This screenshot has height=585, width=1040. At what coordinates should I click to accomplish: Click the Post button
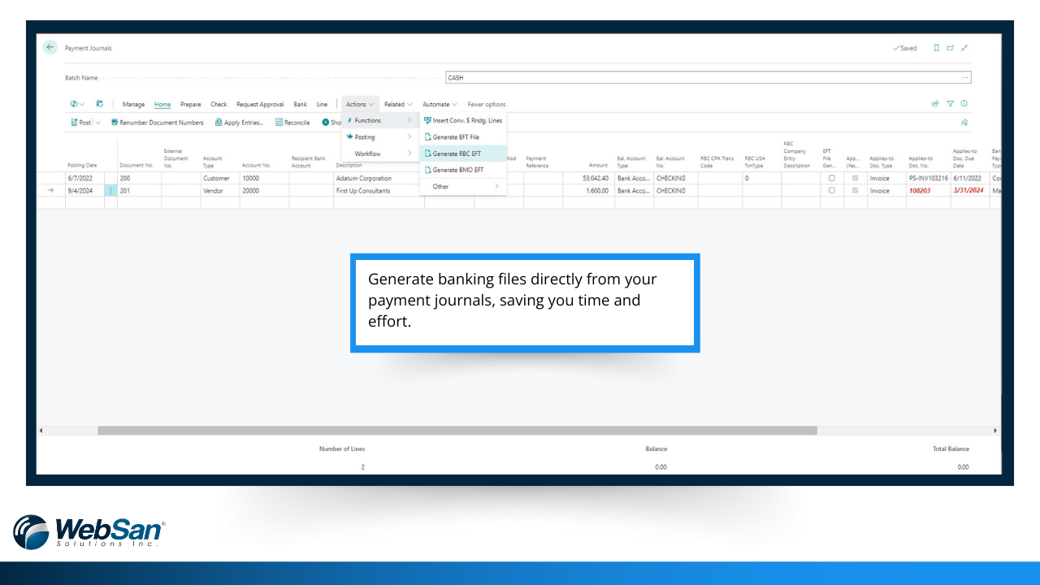click(x=81, y=123)
